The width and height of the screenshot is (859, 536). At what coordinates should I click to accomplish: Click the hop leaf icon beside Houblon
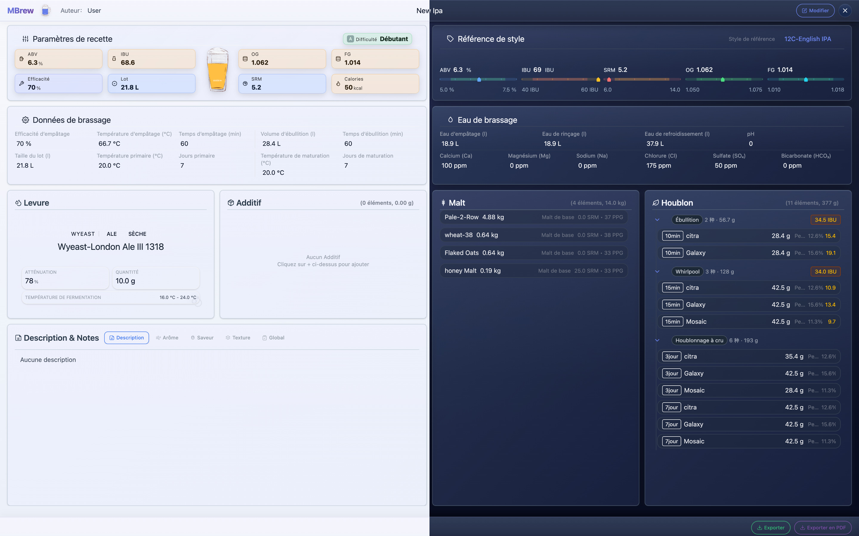[656, 203]
